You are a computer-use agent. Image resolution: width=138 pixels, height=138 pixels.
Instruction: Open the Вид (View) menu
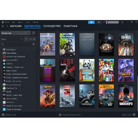tap(13, 22)
